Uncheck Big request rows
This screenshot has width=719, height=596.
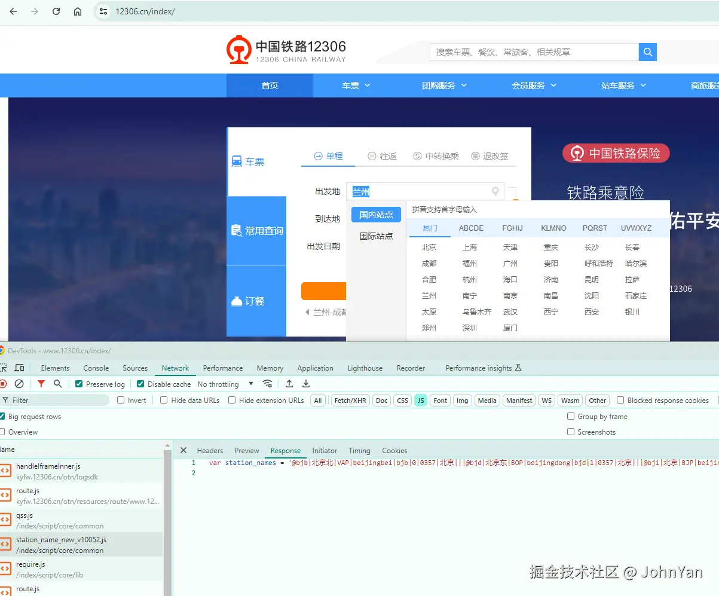(x=2, y=416)
